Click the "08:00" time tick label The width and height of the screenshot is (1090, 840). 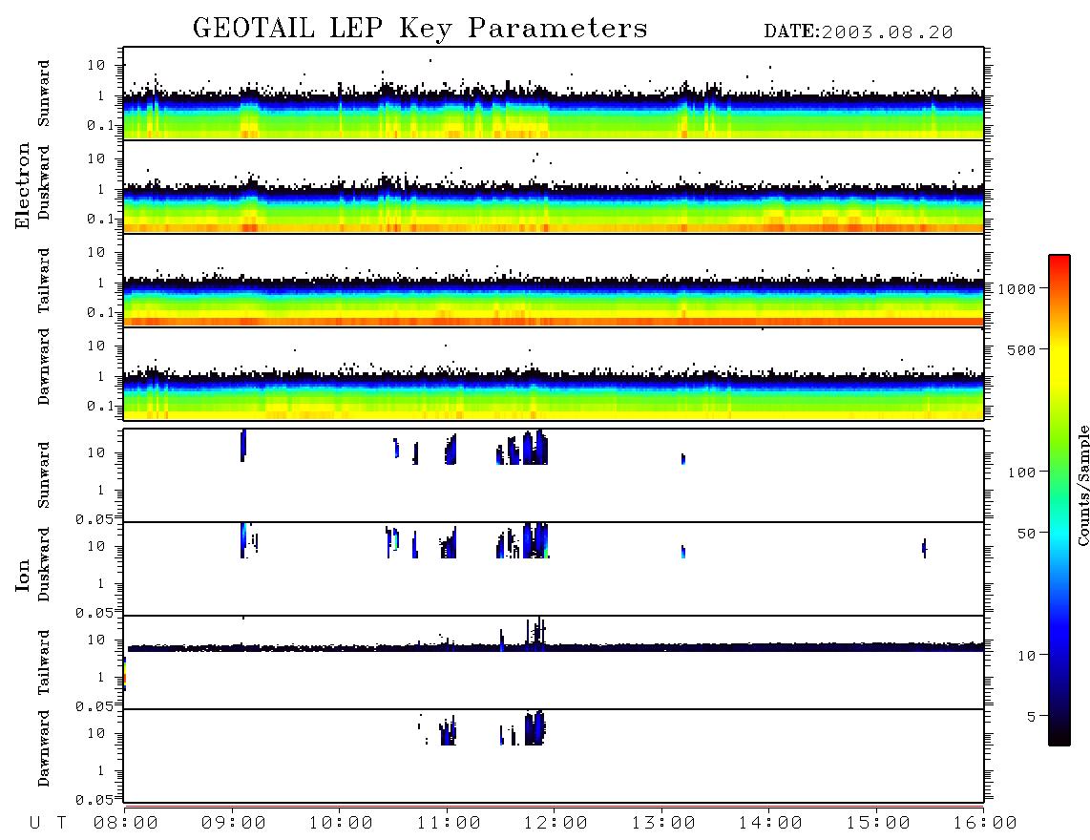point(126,823)
